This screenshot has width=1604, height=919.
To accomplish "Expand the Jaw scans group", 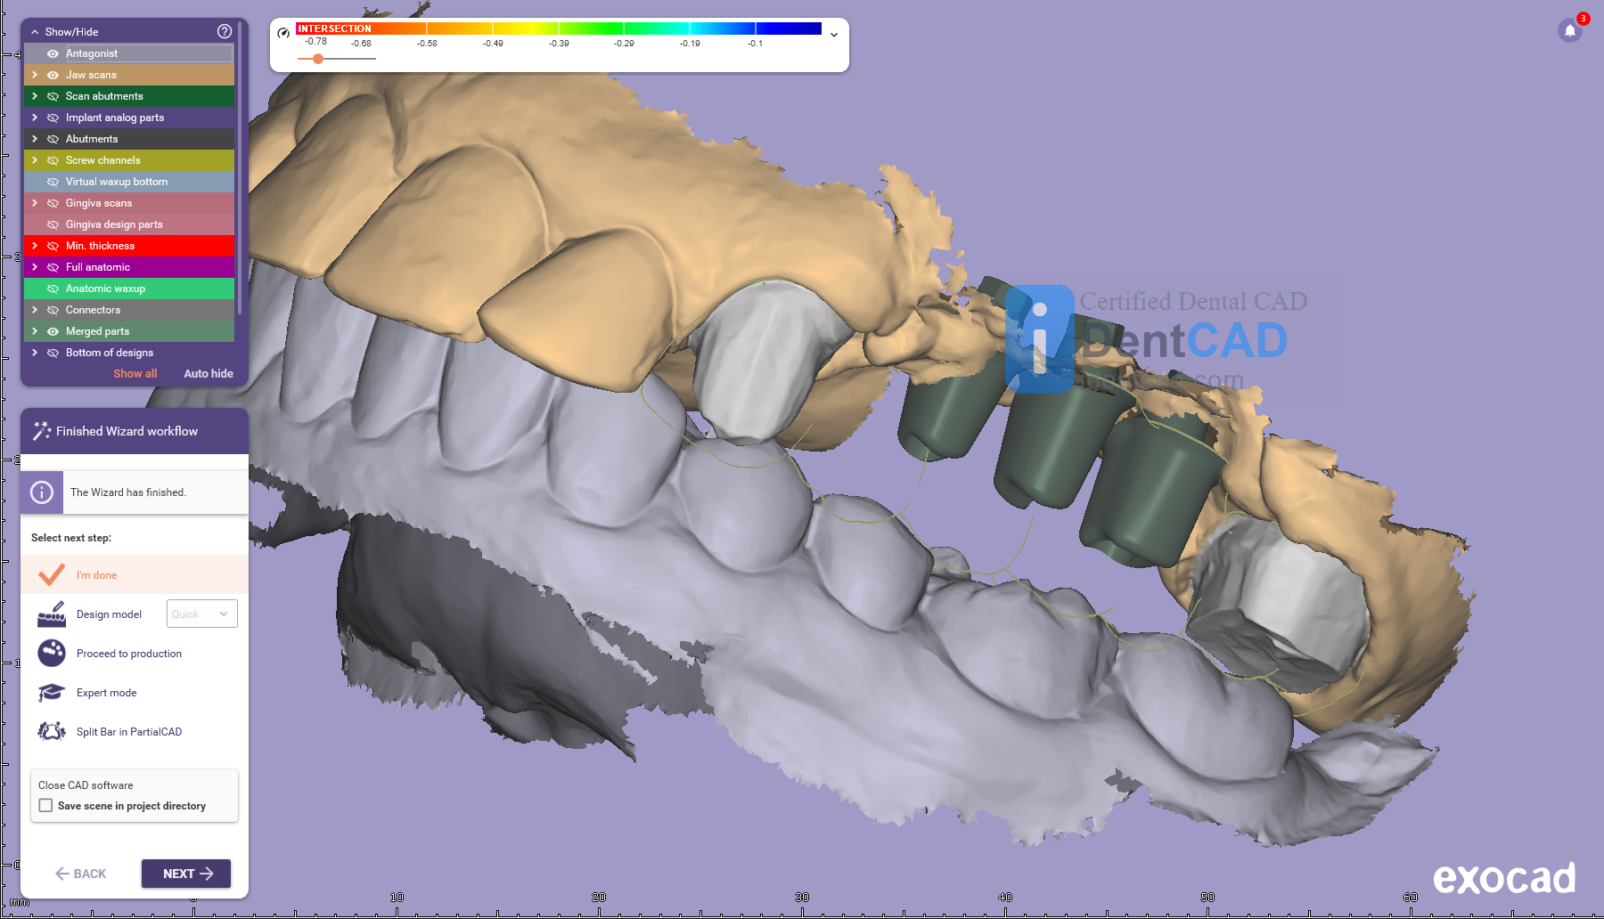I will 35,75.
